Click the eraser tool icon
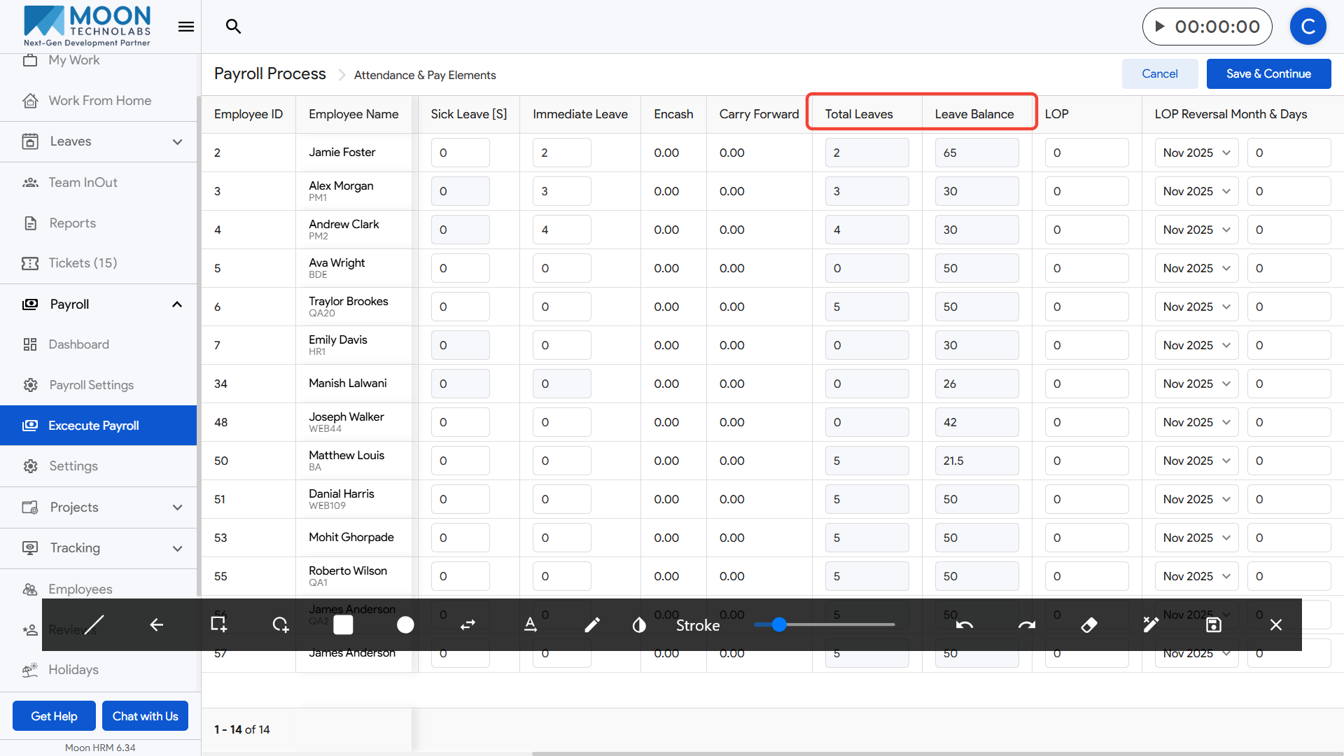Screen dimensions: 1344x756 point(1088,624)
